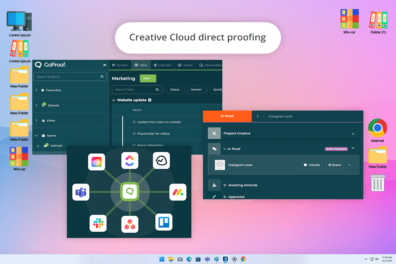The height and width of the screenshot is (264, 396).
Task: Select the ClickUp integration icon
Action: tap(130, 160)
